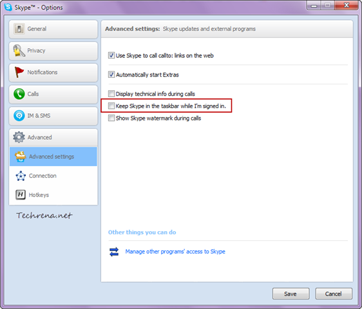
Task: Enable Display technical info during calls
Action: coord(111,94)
